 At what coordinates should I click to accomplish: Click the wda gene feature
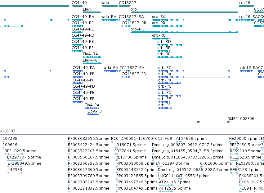point(110,6)
